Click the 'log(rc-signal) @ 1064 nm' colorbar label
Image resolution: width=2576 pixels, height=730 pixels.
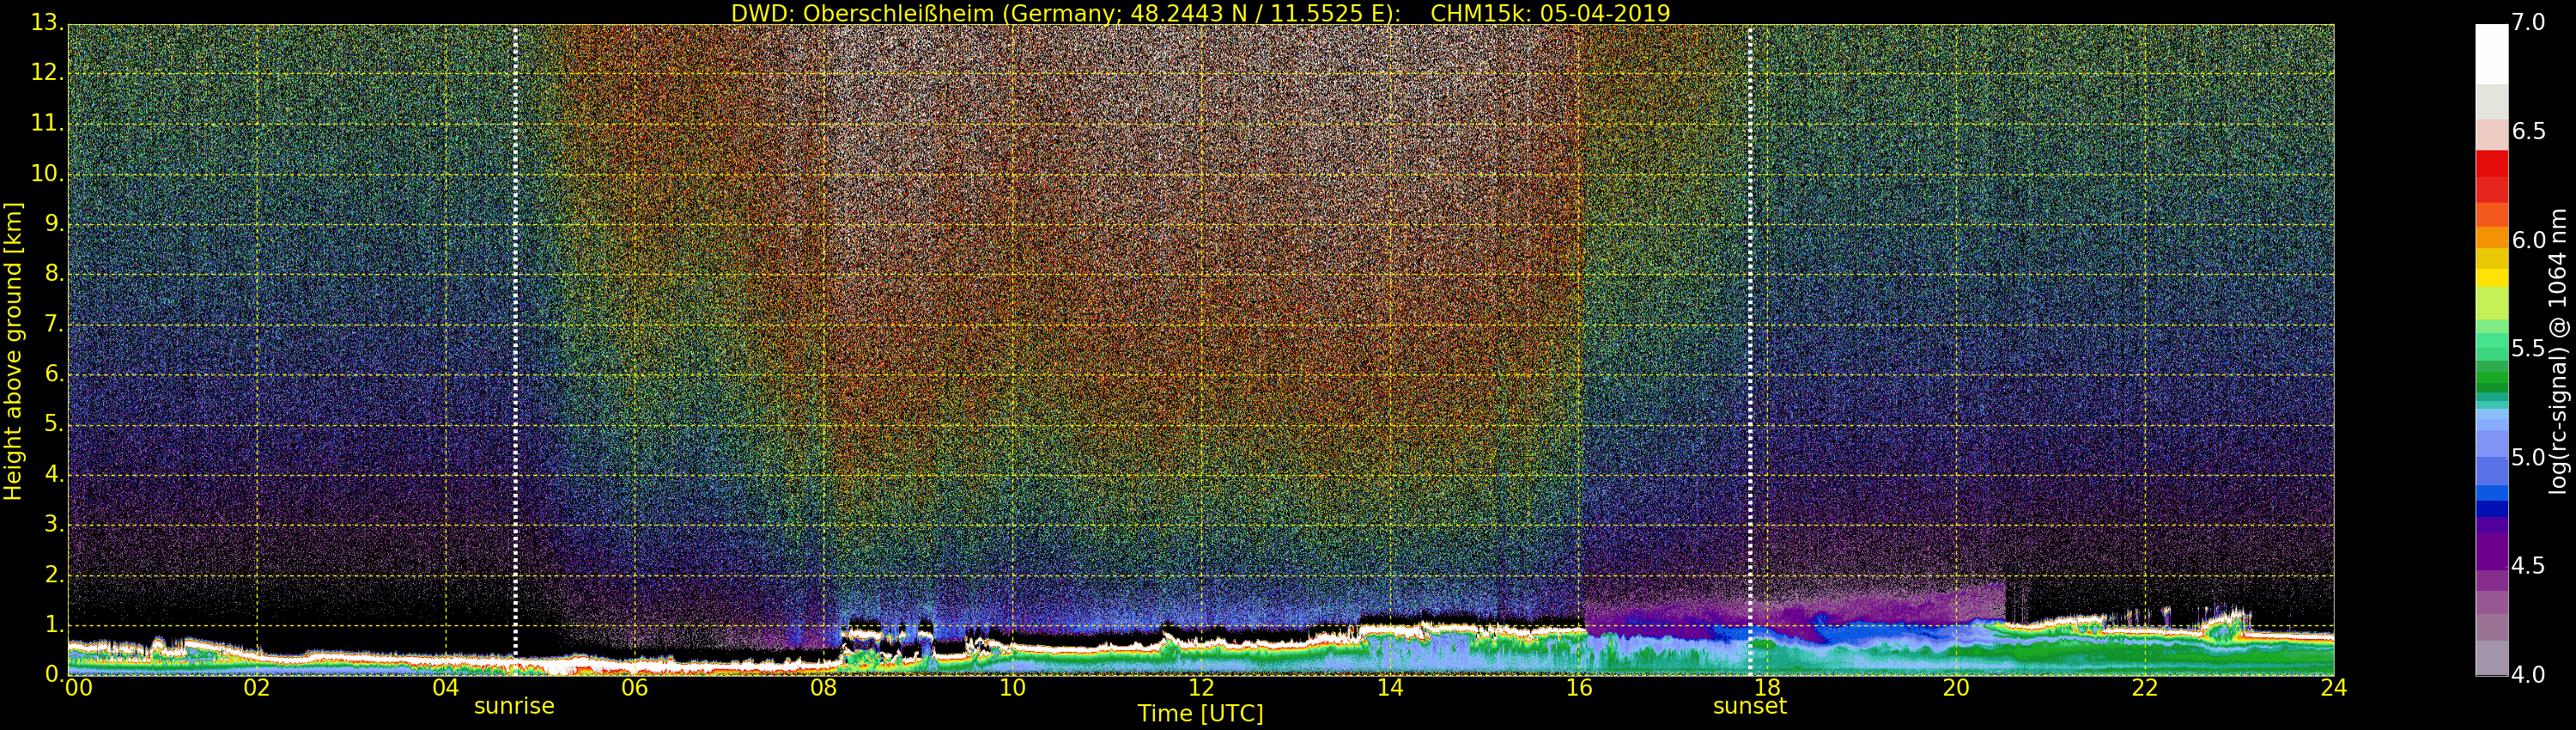click(2559, 351)
